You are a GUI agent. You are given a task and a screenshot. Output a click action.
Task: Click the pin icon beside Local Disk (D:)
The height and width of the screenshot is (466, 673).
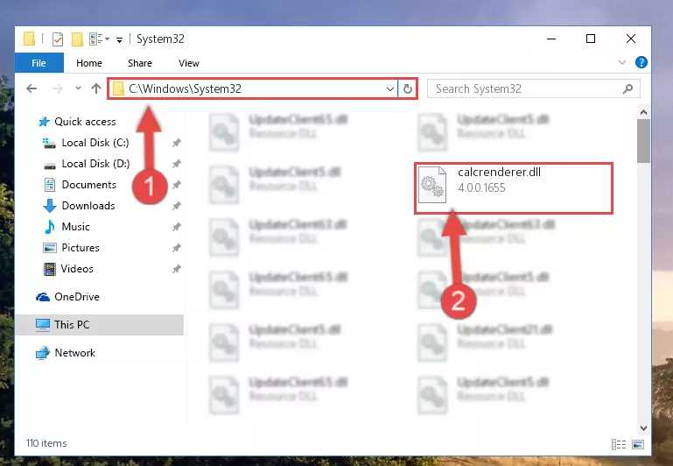[177, 164]
